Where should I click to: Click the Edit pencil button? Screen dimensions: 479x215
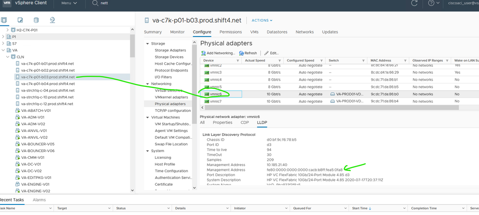pyautogui.click(x=271, y=53)
